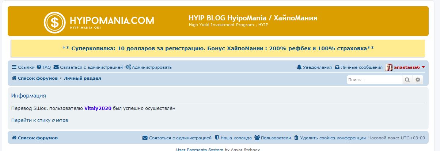440x151 pixels.
Task: Open advanced search gear button
Action: coord(418,80)
